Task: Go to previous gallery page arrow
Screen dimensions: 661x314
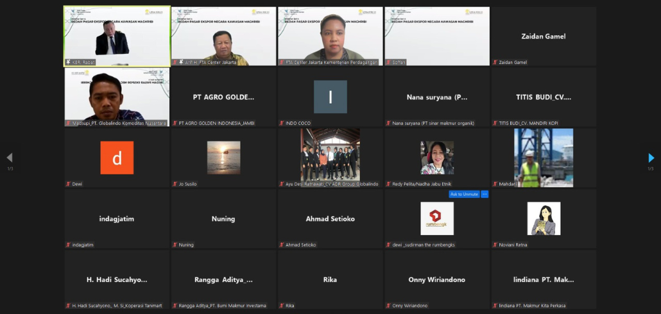Action: (x=9, y=158)
